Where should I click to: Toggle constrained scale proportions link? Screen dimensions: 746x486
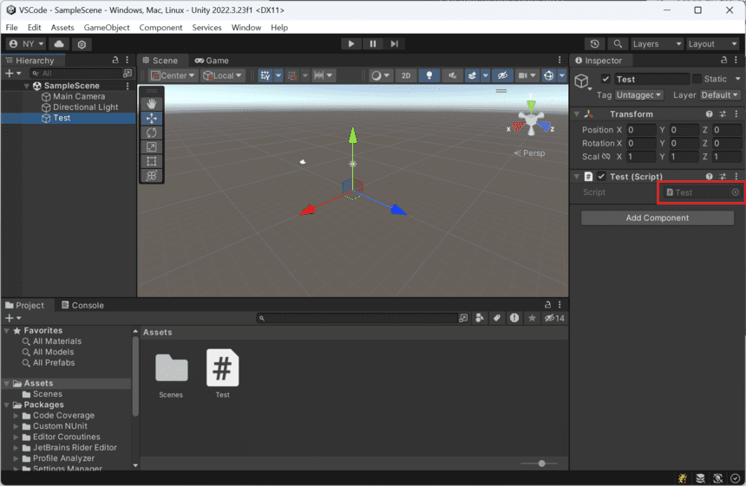click(605, 156)
